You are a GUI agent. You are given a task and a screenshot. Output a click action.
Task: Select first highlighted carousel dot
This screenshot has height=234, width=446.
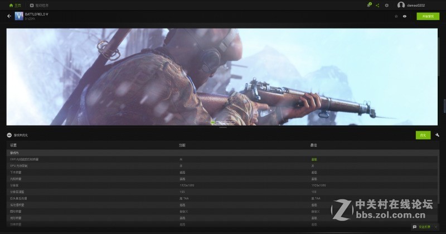pos(212,122)
